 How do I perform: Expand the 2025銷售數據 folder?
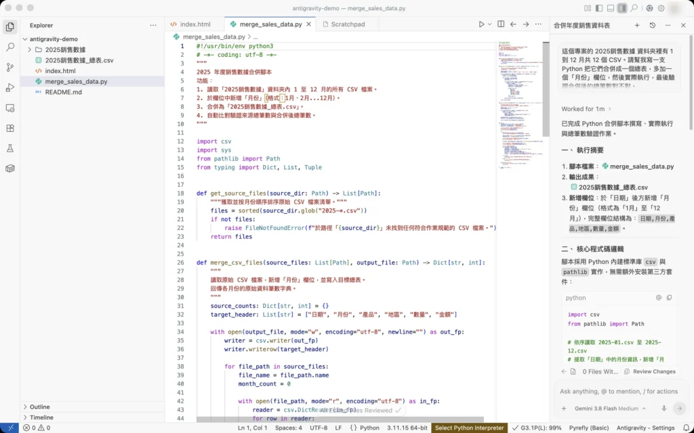(x=29, y=49)
